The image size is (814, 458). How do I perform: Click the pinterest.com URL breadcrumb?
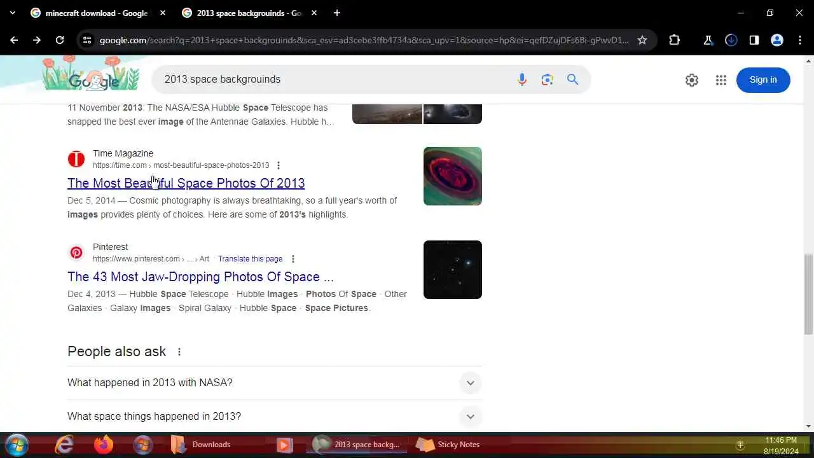click(151, 259)
